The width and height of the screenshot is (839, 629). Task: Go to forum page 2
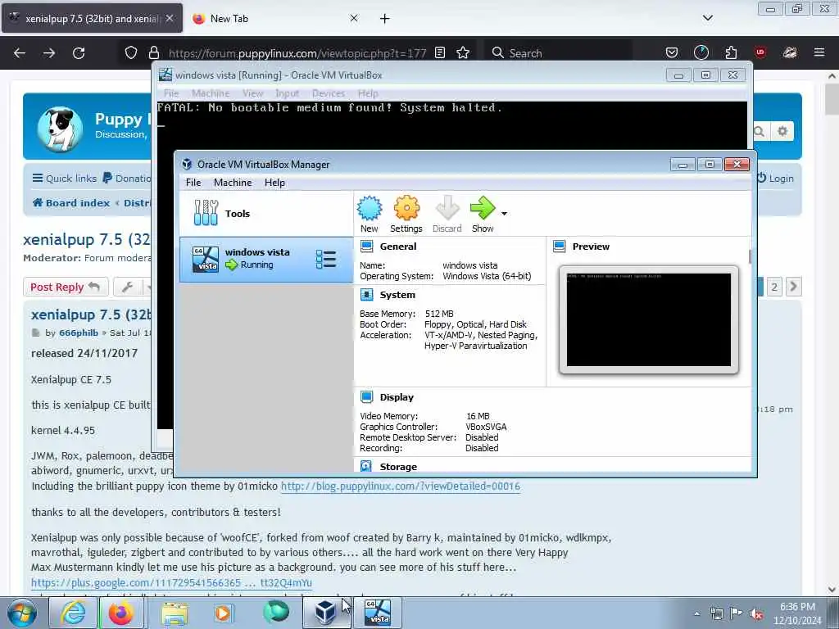(x=773, y=287)
